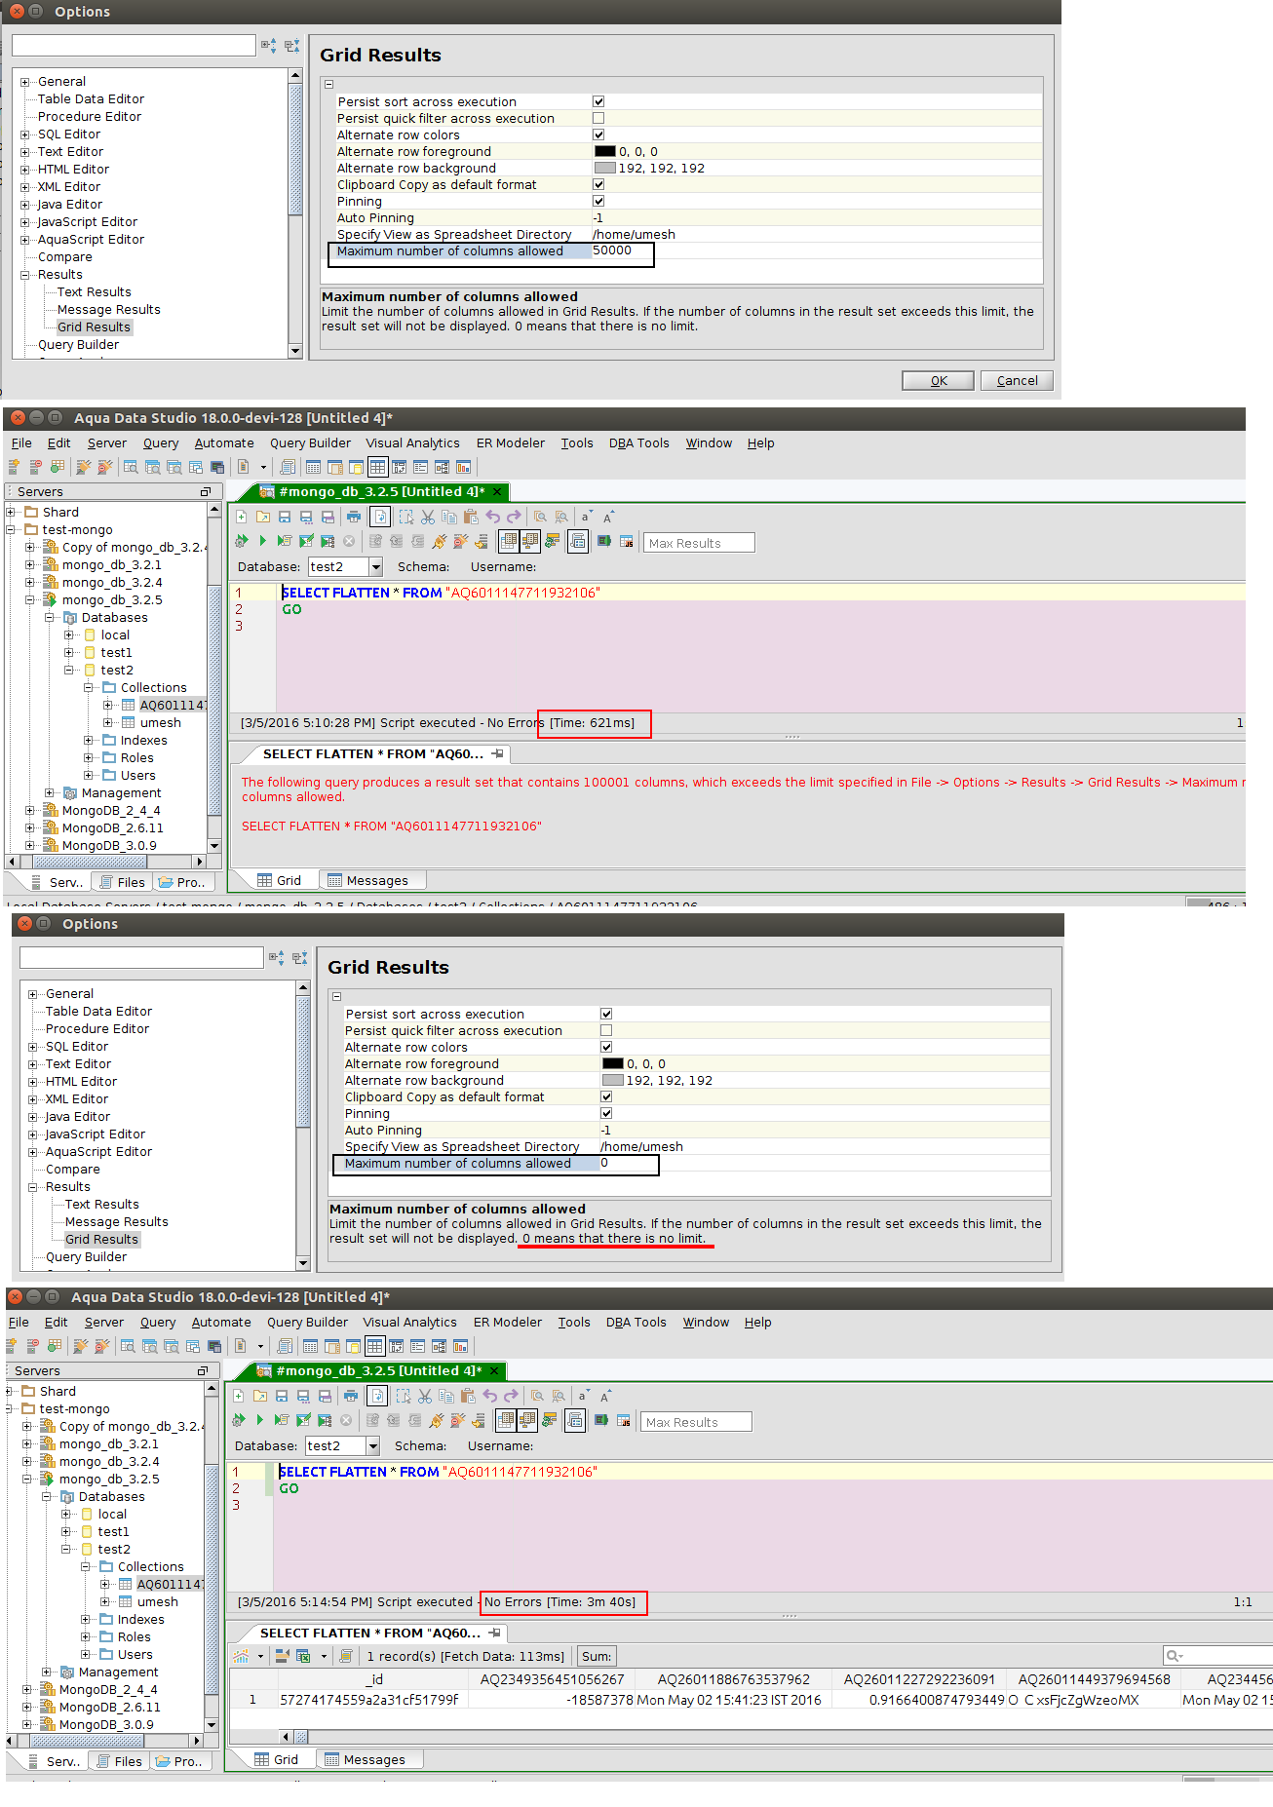Uncheck Persist sort across execution in 0-limit Options

coord(606,1014)
